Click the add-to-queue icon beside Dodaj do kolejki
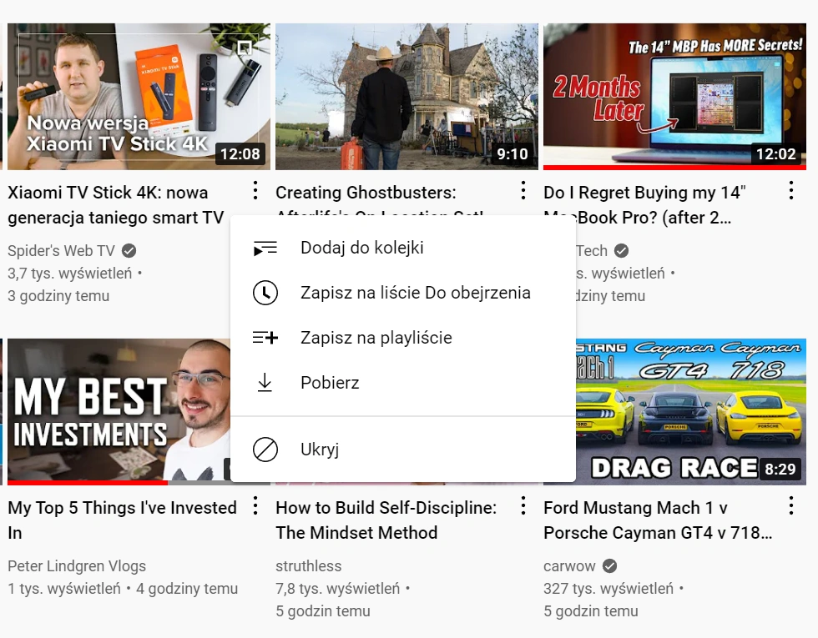818x638 pixels. [265, 249]
